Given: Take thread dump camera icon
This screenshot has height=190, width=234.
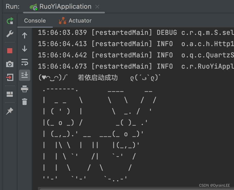Looking at the screenshot, I should click(x=10, y=64).
